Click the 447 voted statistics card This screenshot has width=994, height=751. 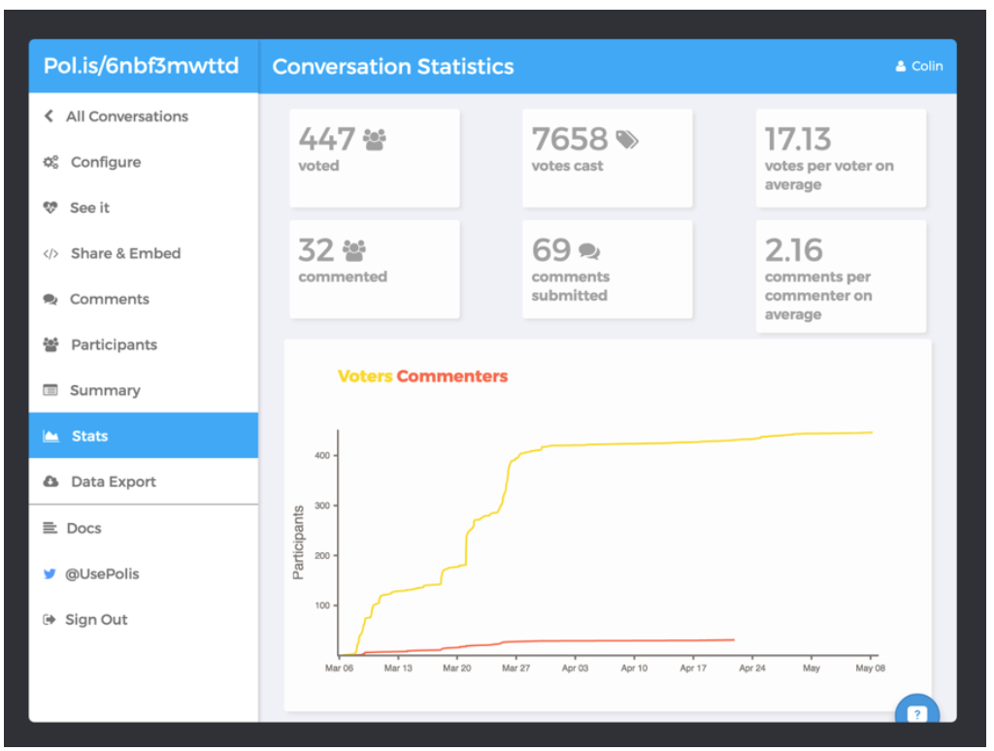pyautogui.click(x=374, y=158)
